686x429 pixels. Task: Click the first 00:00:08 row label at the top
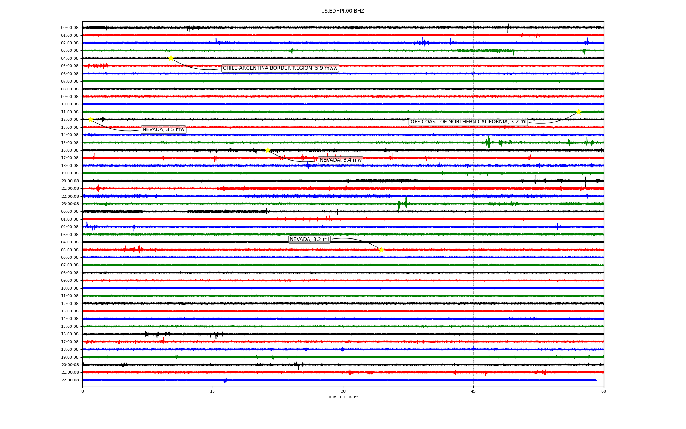(x=70, y=28)
